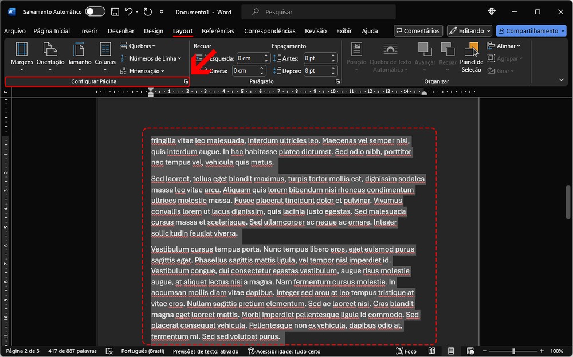Image resolution: width=573 pixels, height=357 pixels.
Task: Toggle the Salvamento Automático switch
Action: [95, 11]
